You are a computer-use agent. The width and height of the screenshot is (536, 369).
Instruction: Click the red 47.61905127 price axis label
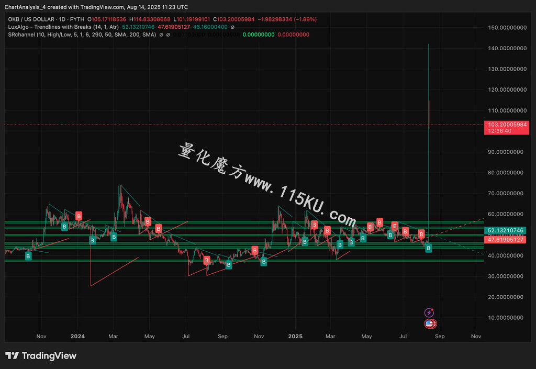click(x=505, y=240)
